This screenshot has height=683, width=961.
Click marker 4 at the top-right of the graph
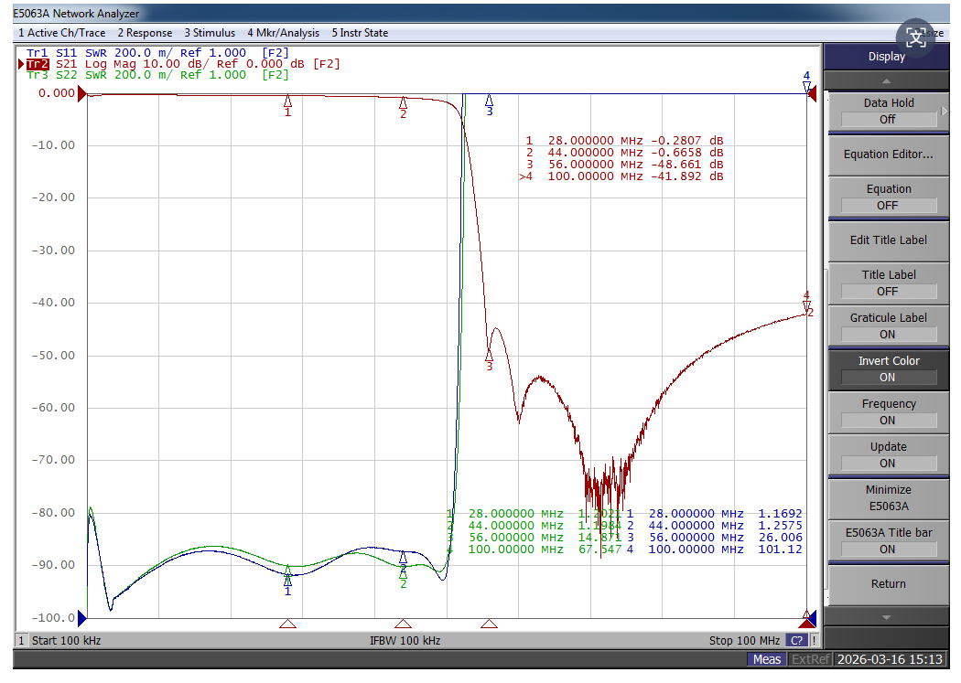806,87
